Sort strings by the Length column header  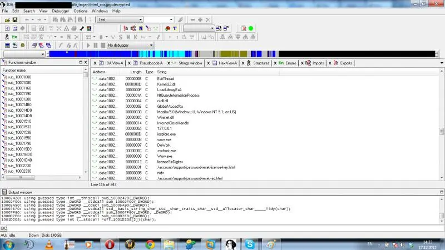click(x=136, y=72)
